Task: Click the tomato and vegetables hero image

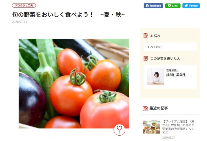Action: (74, 83)
